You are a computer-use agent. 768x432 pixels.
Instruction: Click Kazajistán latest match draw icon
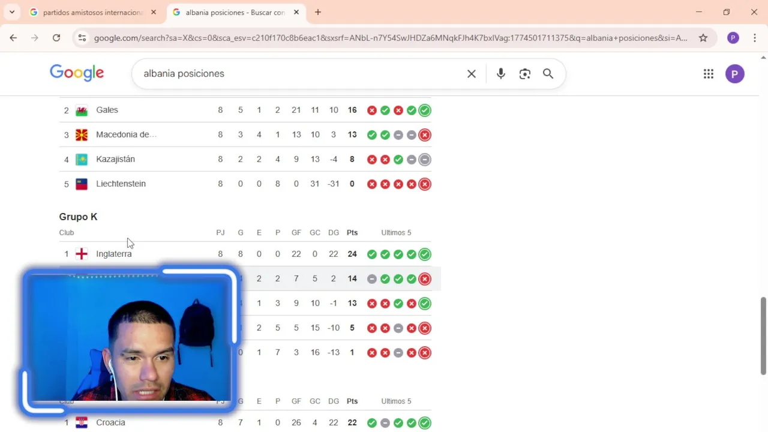(x=425, y=160)
